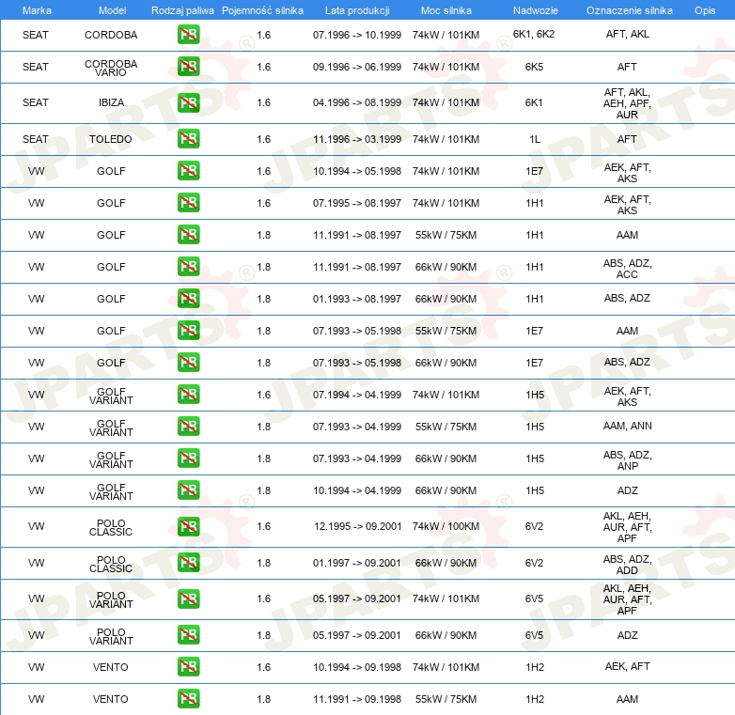Viewport: 735px width, 715px height.
Task: Click fuel icon in GOLF VARIANT 10.1994 row
Action: [x=188, y=490]
